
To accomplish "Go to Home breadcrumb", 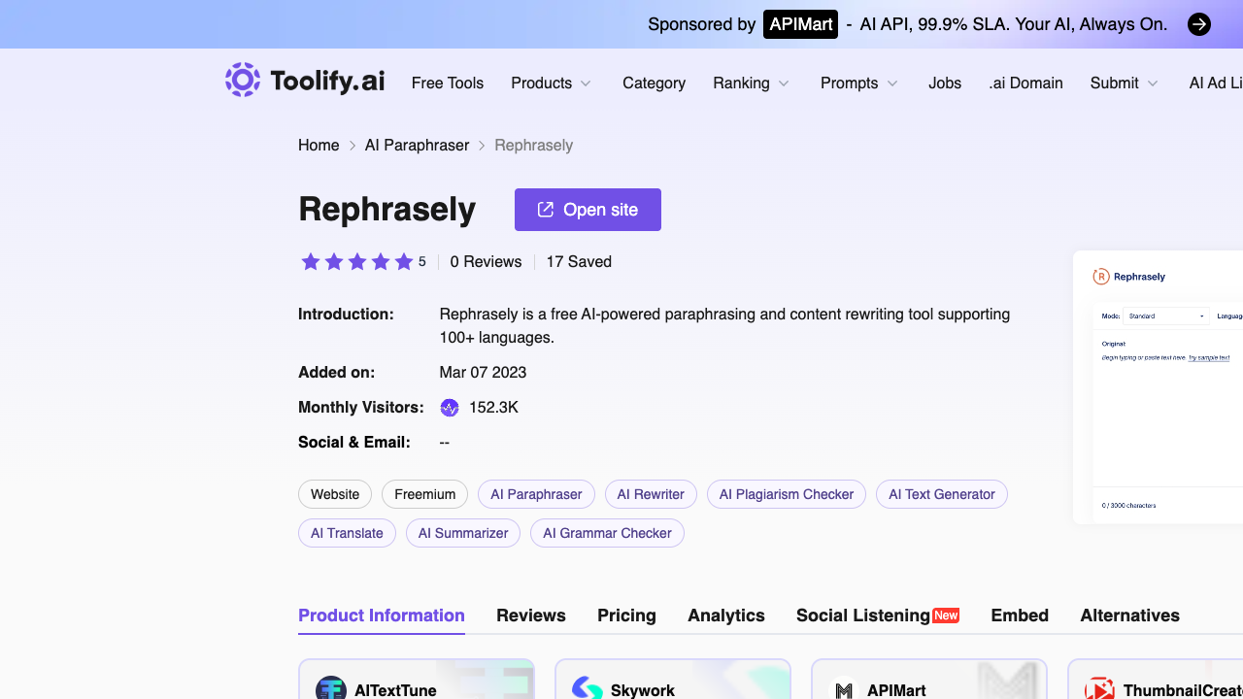I will pyautogui.click(x=319, y=146).
